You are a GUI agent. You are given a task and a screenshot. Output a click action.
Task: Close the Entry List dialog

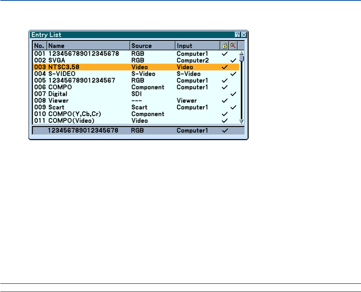[x=244, y=35]
